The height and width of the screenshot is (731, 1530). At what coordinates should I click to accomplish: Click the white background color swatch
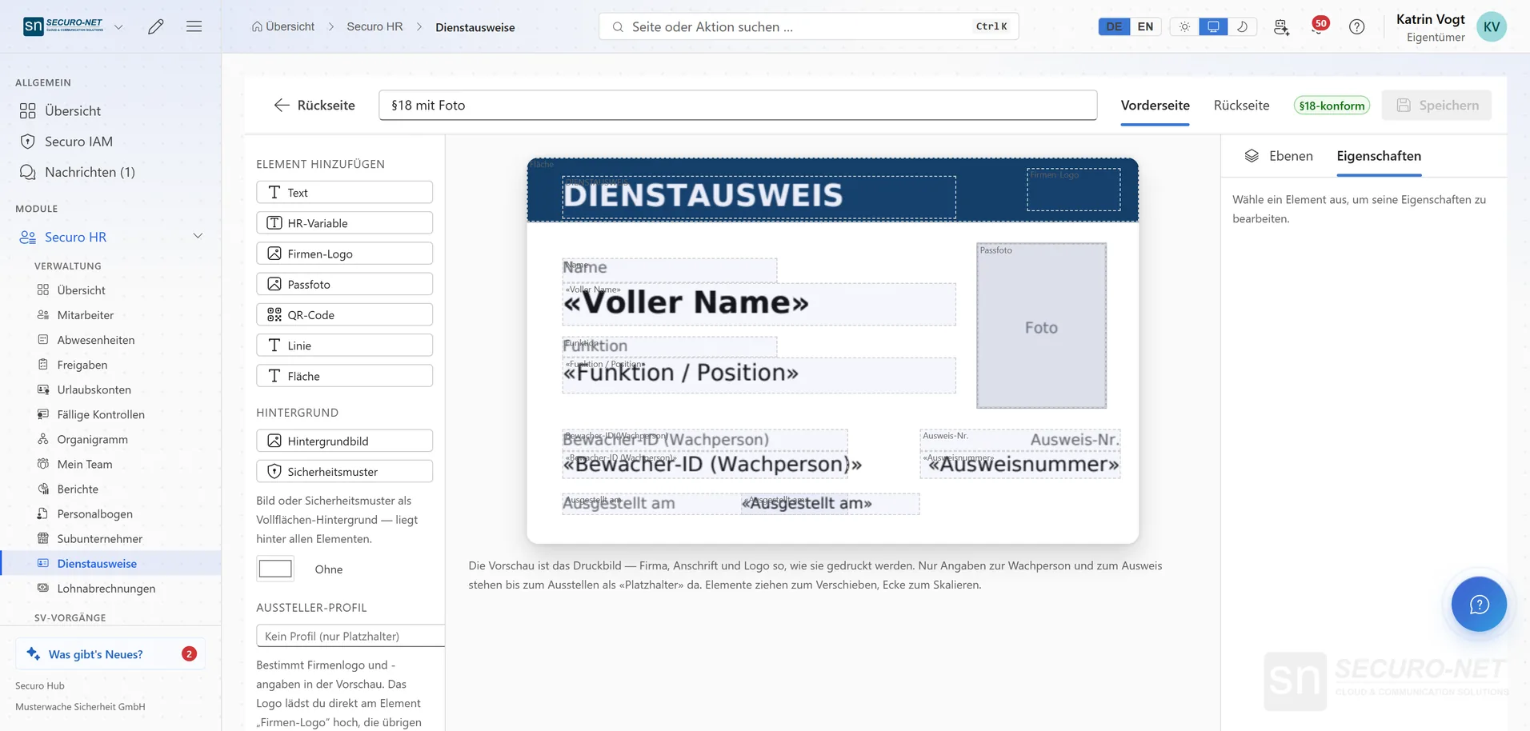(x=275, y=569)
